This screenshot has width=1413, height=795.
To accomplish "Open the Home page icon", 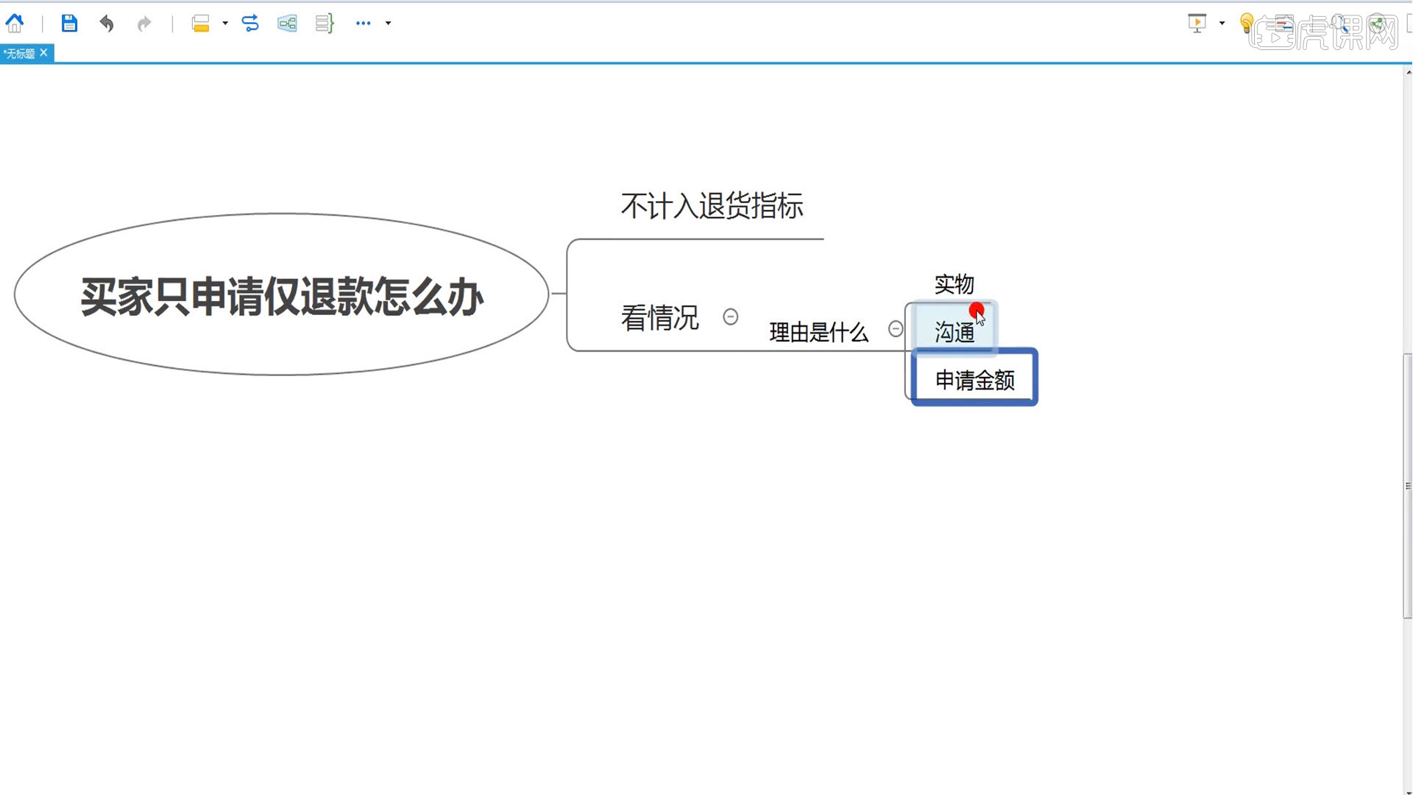I will pos(15,24).
